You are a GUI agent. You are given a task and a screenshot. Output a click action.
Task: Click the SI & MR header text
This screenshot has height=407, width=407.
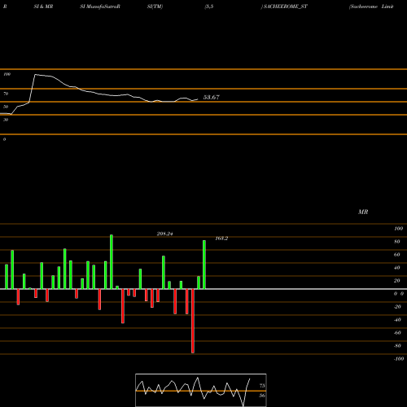click(x=43, y=7)
